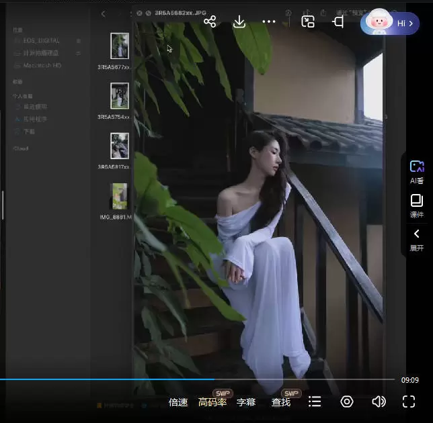Select the IMG_8881 file thumbnail

120,196
